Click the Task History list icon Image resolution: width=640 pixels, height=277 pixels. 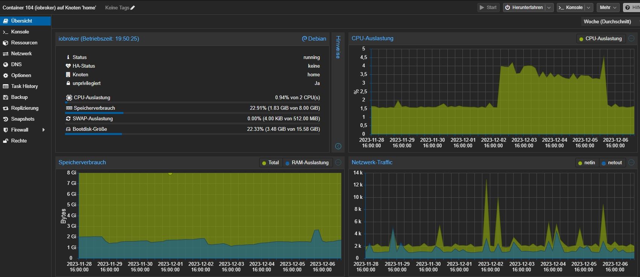pyautogui.click(x=6, y=86)
